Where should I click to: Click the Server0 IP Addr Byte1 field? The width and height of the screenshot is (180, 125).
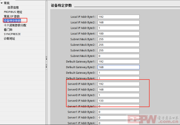119,84
